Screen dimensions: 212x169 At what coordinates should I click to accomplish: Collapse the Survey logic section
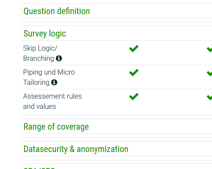(x=45, y=34)
